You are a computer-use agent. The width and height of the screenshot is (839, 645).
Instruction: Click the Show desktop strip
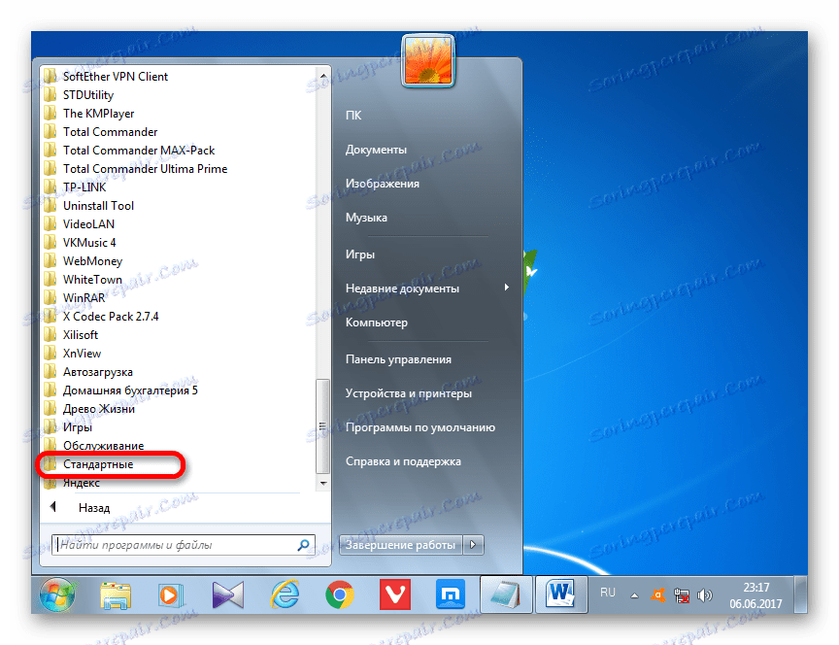tap(800, 594)
